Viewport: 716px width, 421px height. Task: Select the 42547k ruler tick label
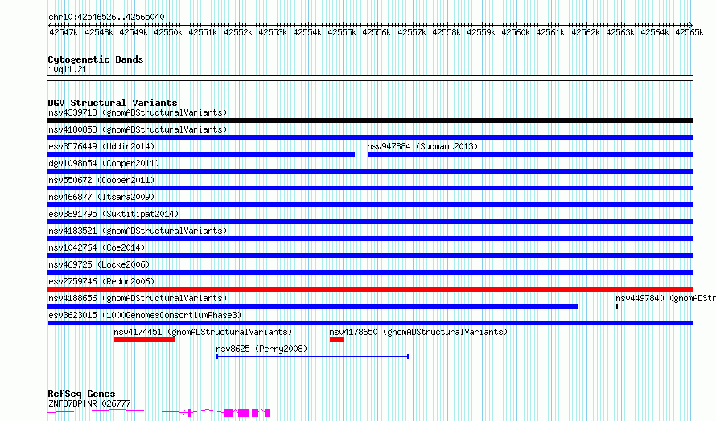[64, 32]
